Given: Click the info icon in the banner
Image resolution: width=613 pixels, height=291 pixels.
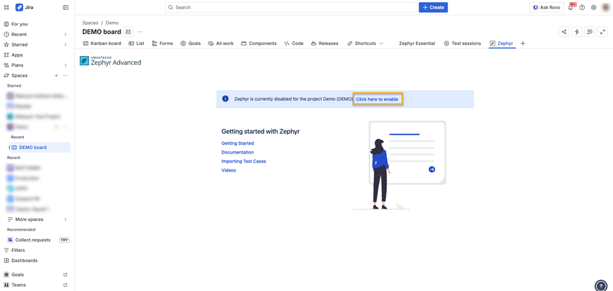Looking at the screenshot, I should pos(225,99).
